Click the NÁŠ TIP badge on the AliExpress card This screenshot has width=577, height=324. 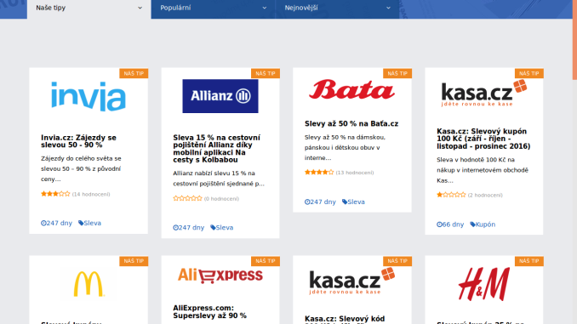(266, 261)
